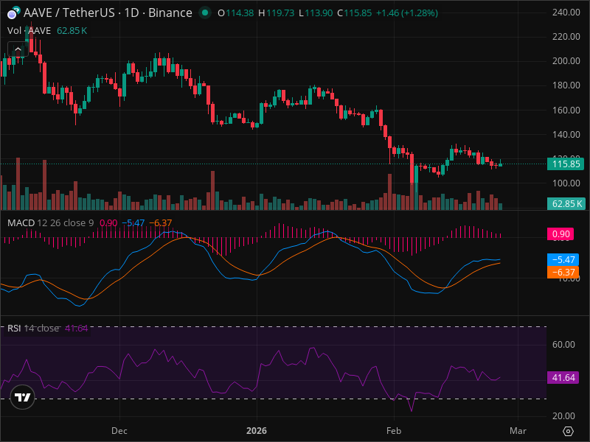
Task: Click the 100.00 price scale value
Action: 566,183
